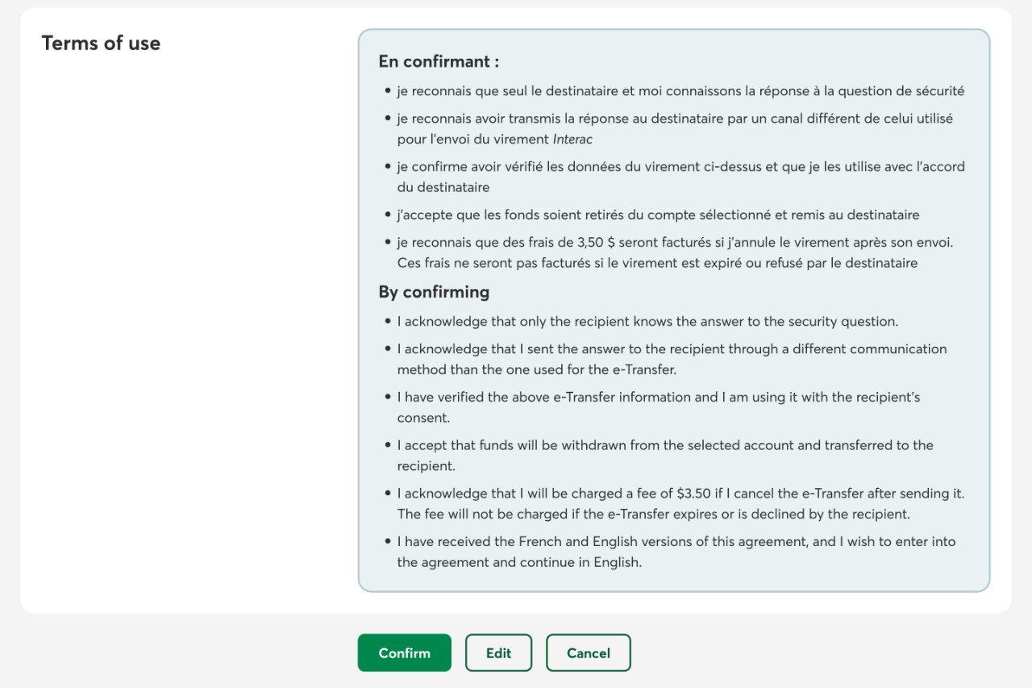The image size is (1032, 688).
Task: Cancel the e-Transfer
Action: click(588, 653)
